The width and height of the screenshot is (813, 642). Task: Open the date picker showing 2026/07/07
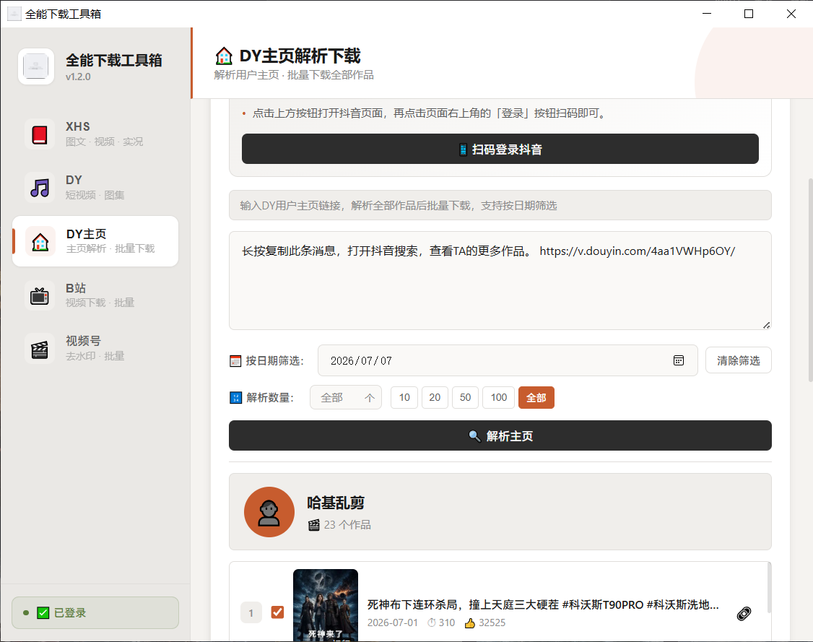[508, 360]
